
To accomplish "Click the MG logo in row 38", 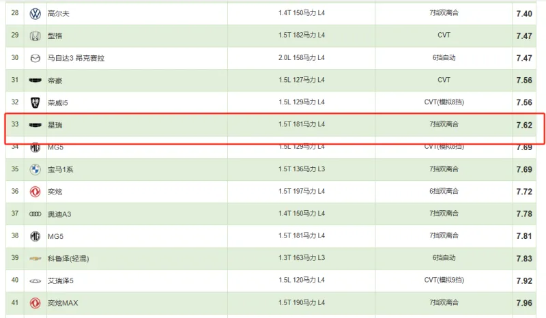I will click(35, 236).
